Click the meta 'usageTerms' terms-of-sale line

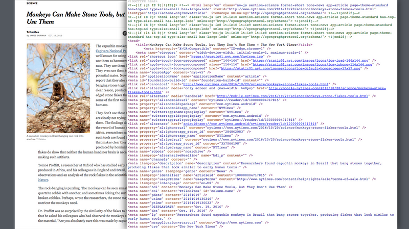click(x=252, y=179)
